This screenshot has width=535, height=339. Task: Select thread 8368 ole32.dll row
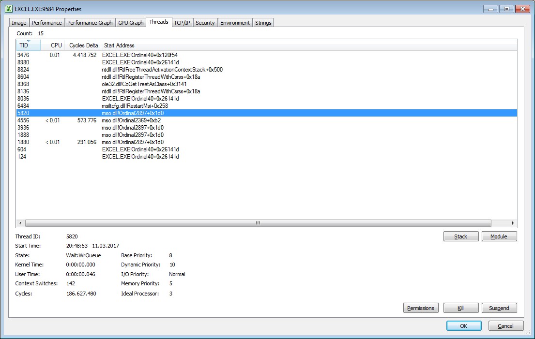267,84
